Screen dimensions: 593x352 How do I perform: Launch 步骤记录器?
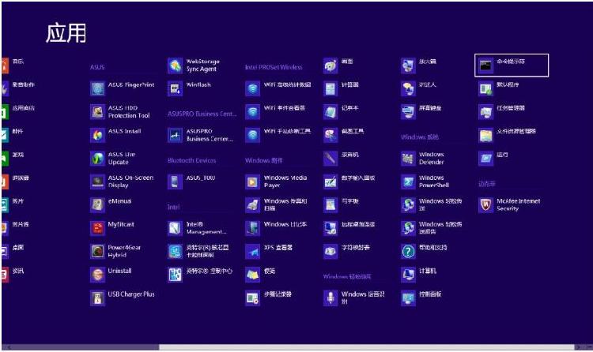click(x=269, y=298)
